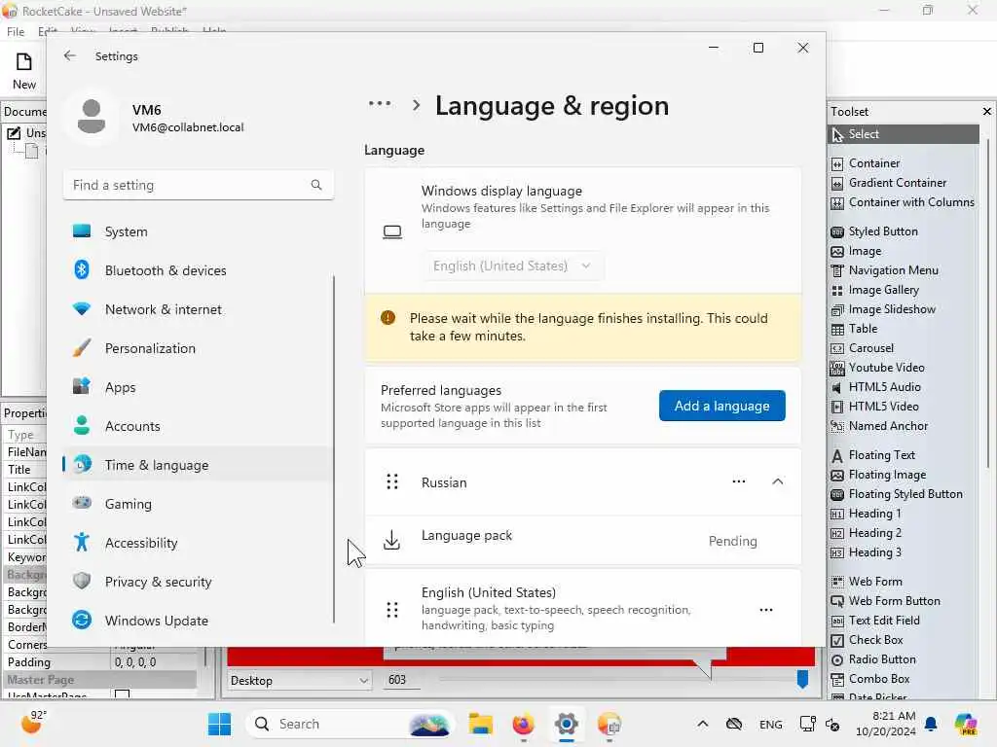The width and height of the screenshot is (997, 747).
Task: Open more options for English (United States)
Action: click(765, 610)
